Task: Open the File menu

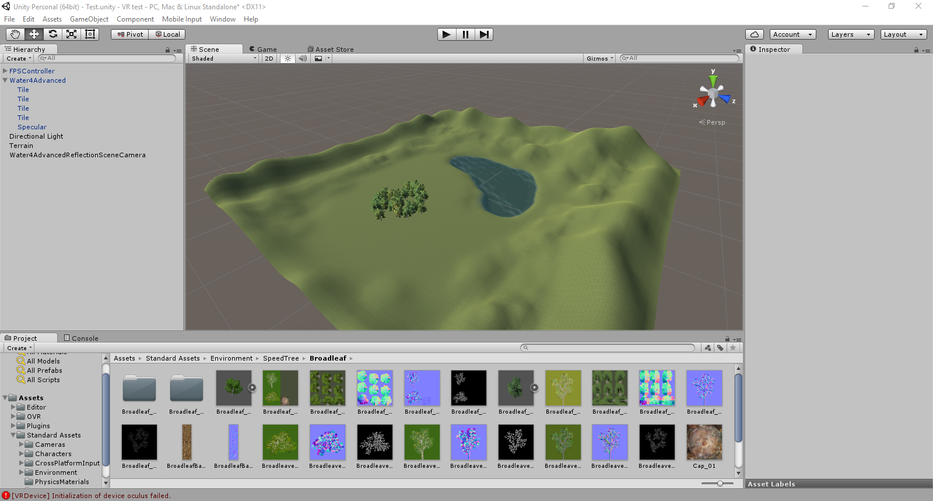Action: tap(9, 19)
